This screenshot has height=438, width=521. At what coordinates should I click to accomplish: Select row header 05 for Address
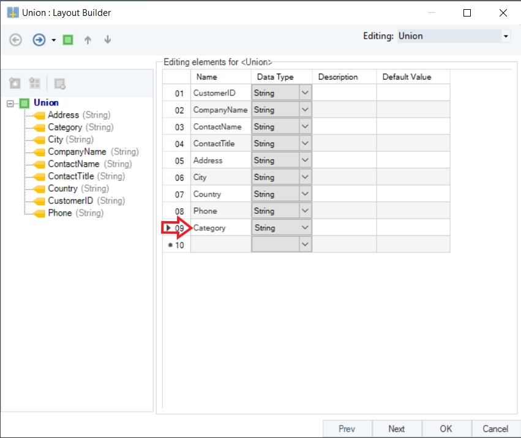tap(177, 160)
